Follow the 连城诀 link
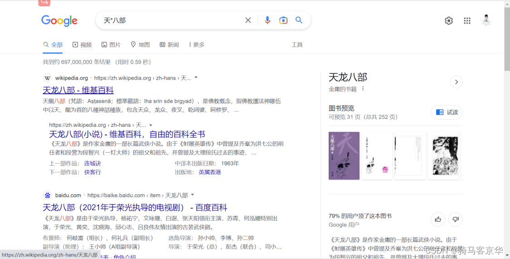 pyautogui.click(x=92, y=163)
